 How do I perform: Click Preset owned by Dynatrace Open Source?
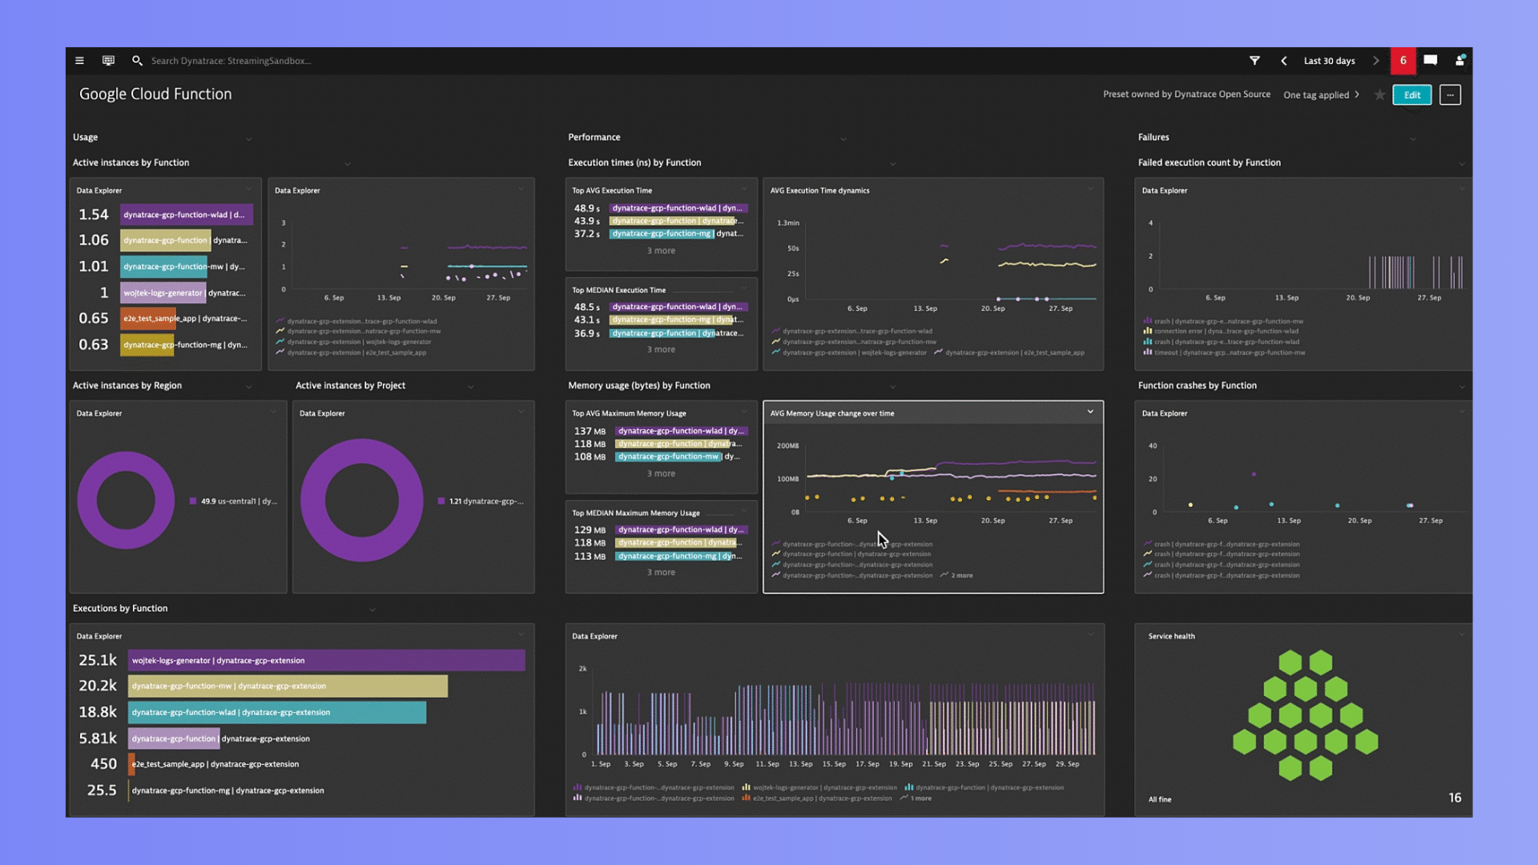click(x=1186, y=95)
